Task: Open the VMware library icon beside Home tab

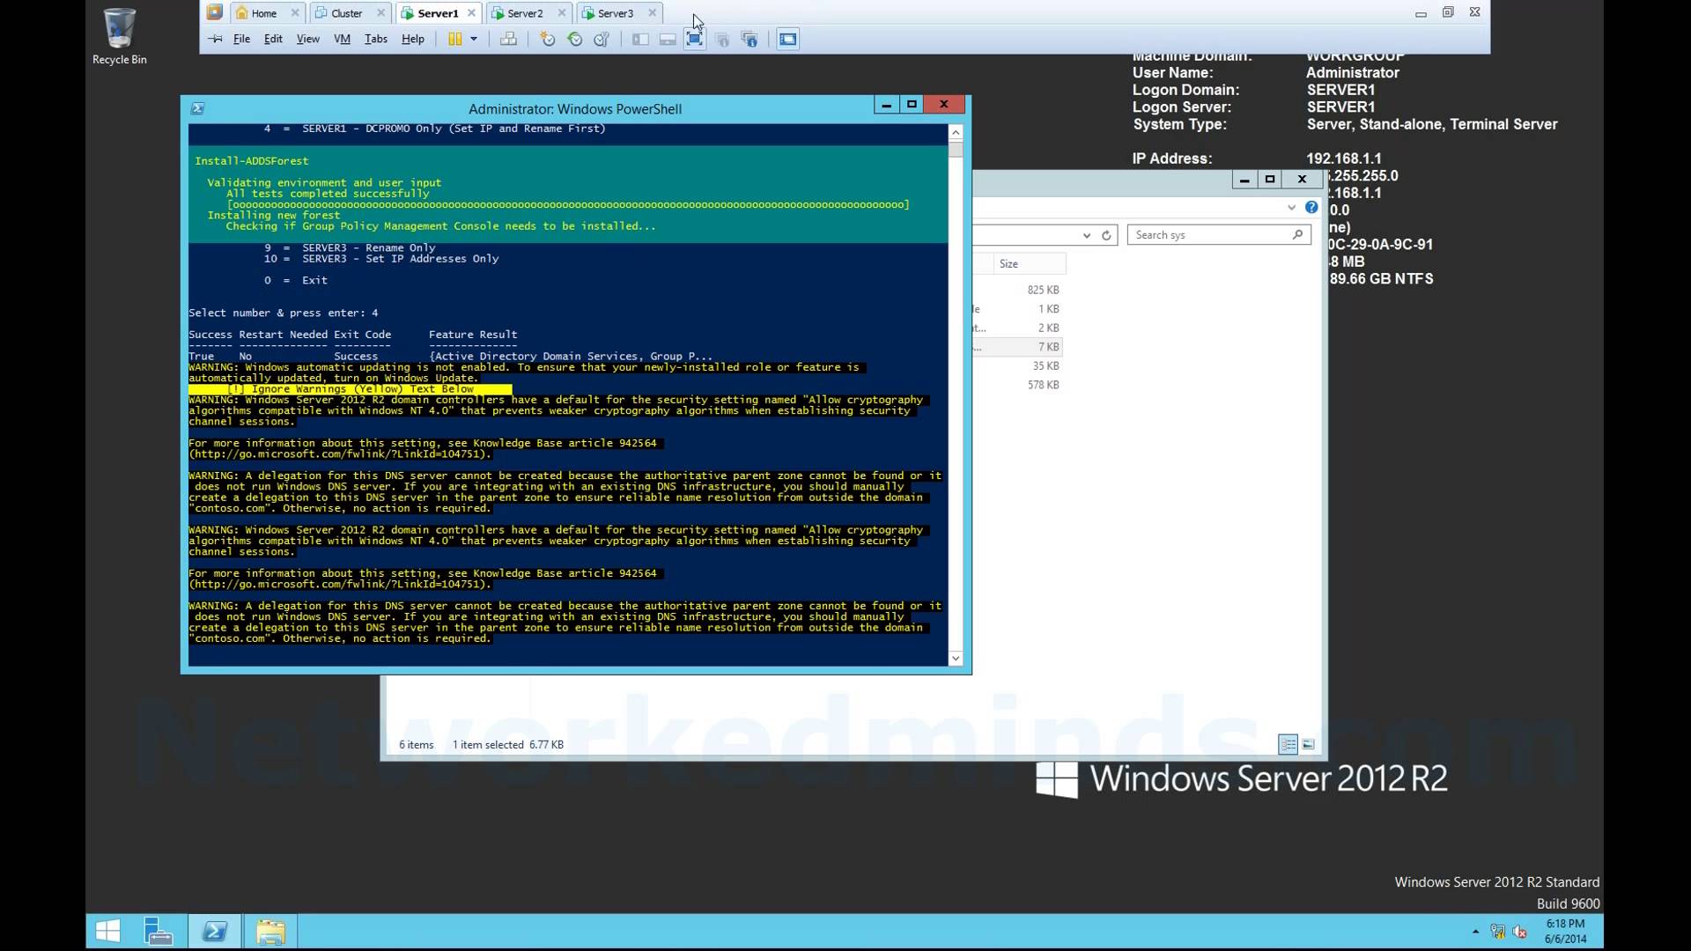Action: coord(214,12)
